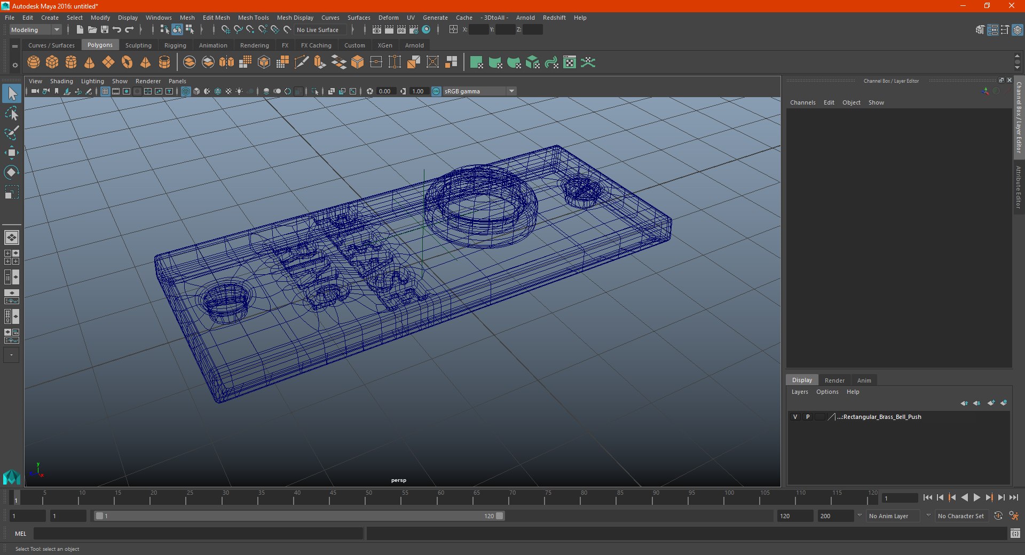Go to start of playback range

click(927, 497)
